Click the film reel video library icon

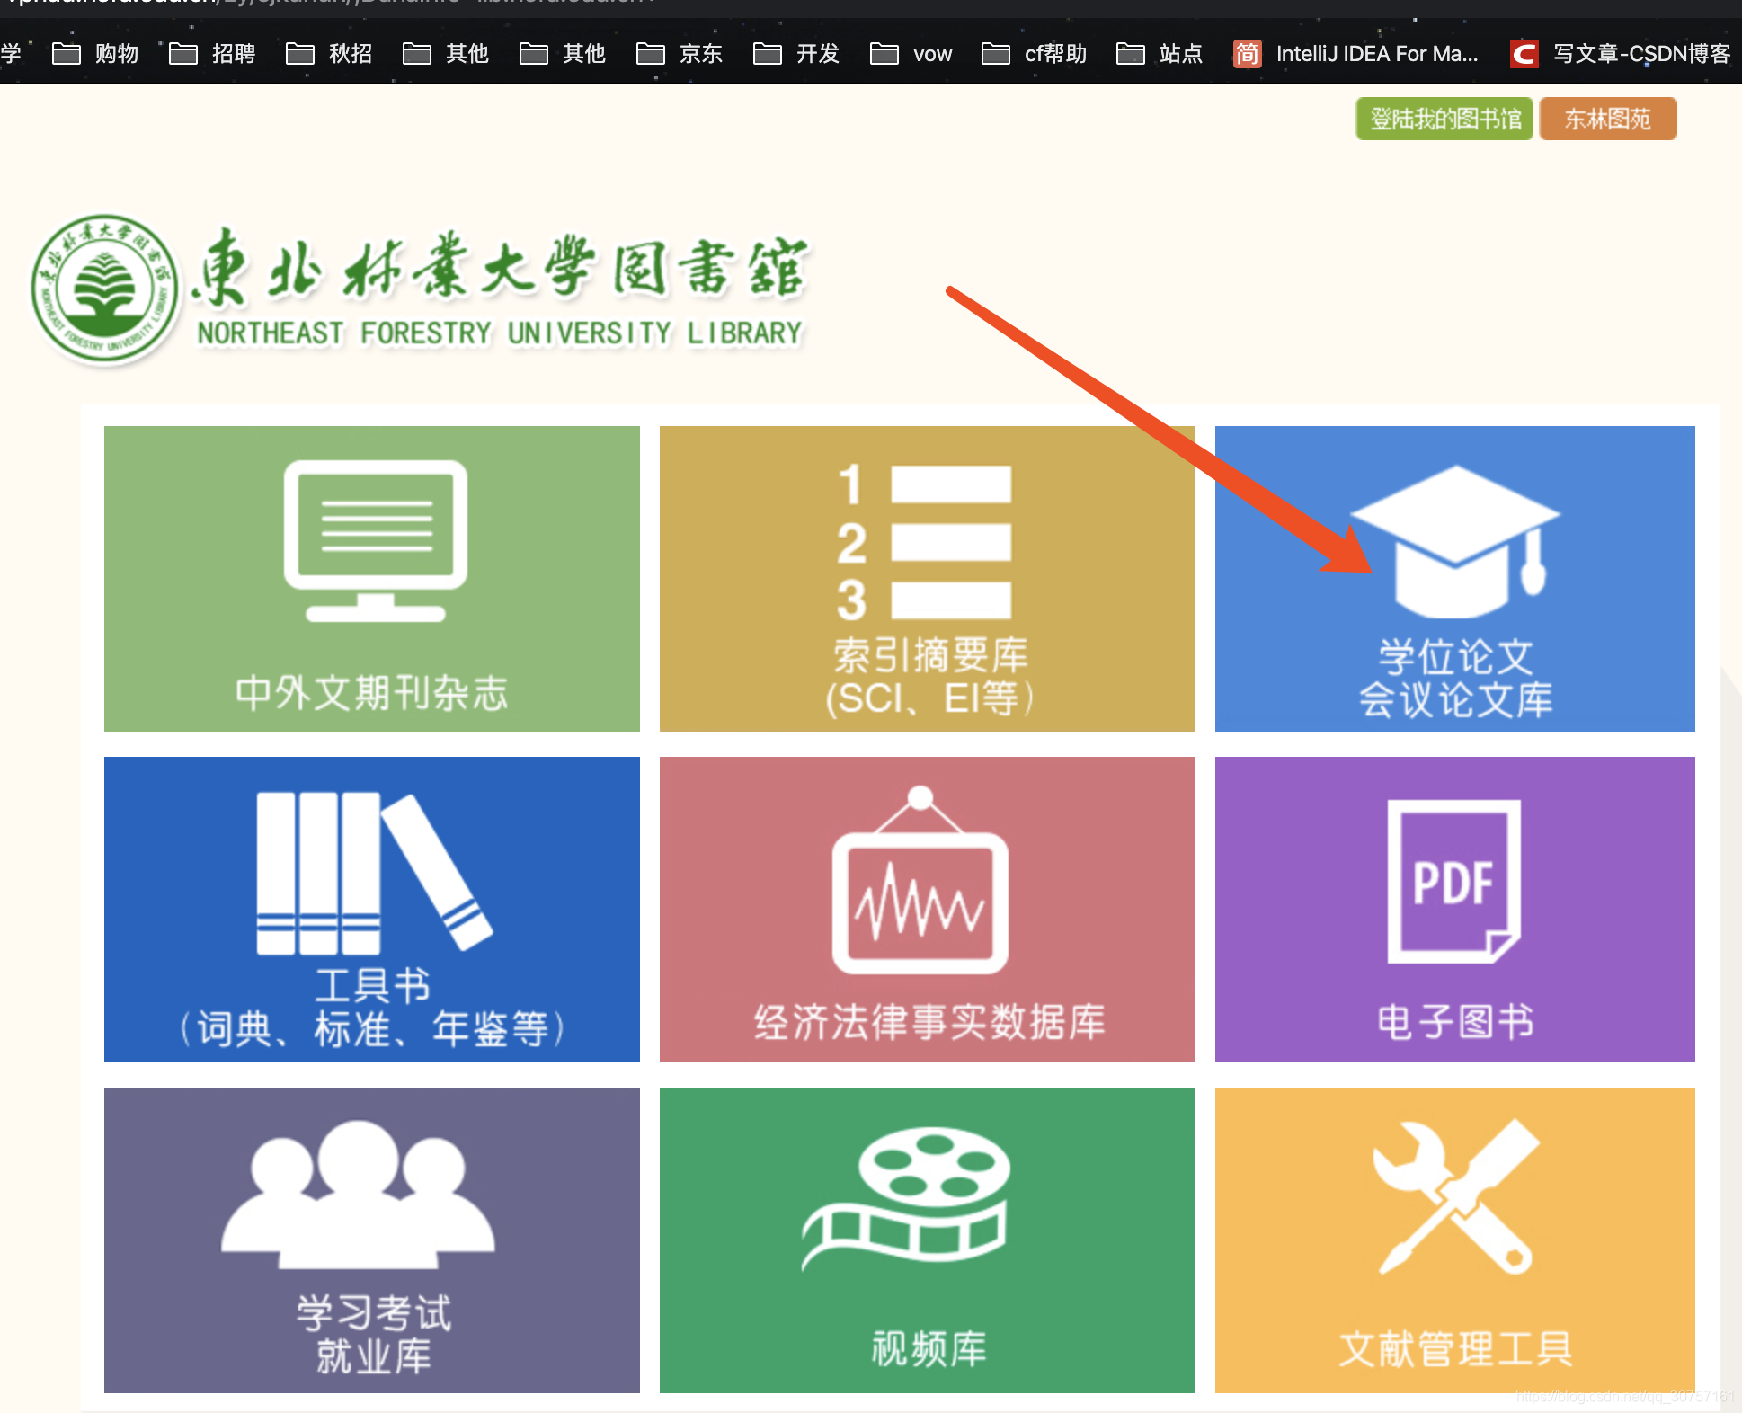pos(906,1196)
